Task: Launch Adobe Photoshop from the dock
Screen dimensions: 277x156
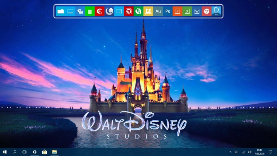Action: pyautogui.click(x=168, y=11)
